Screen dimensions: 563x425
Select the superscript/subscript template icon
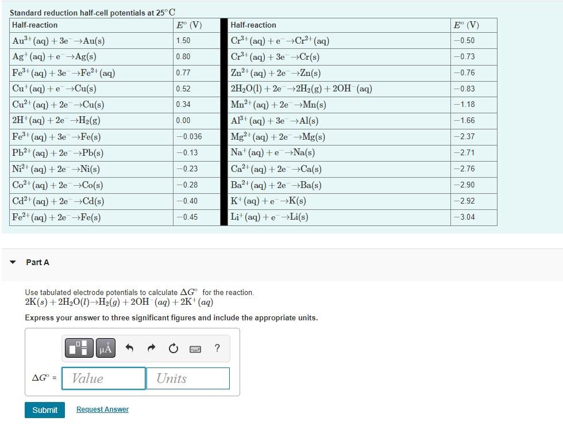click(x=79, y=347)
